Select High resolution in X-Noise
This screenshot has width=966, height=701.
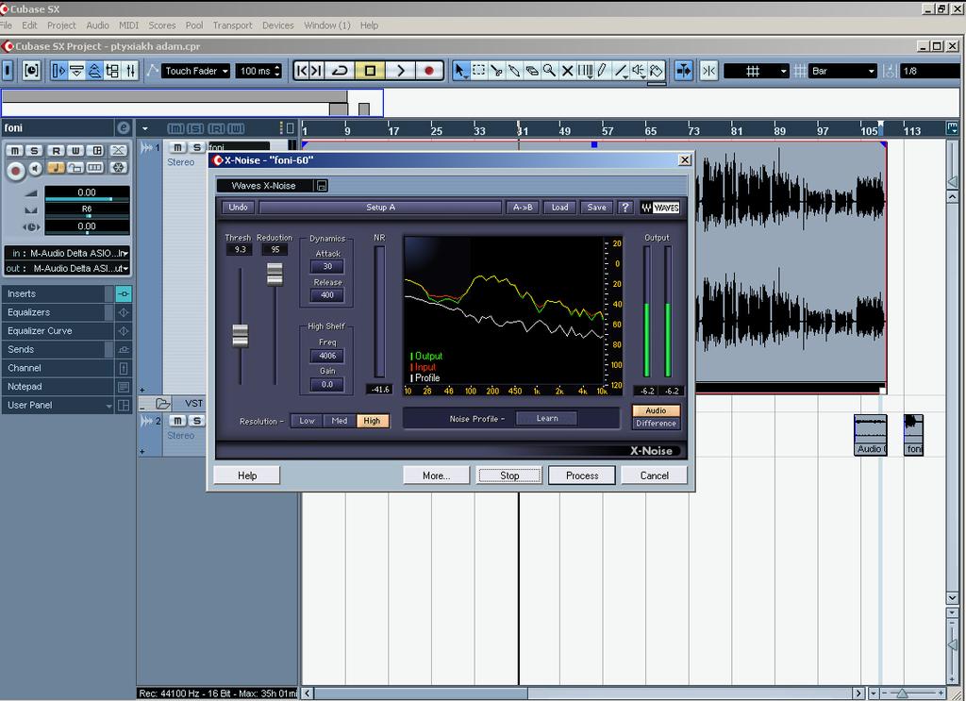click(x=372, y=421)
